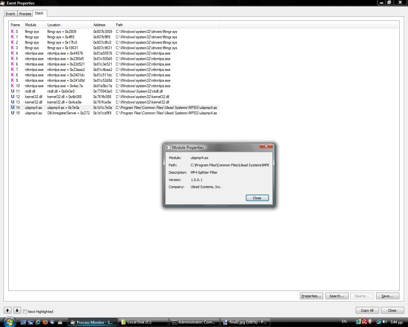Sort the stack by the Module column header
408x327 pixels.
31,25
